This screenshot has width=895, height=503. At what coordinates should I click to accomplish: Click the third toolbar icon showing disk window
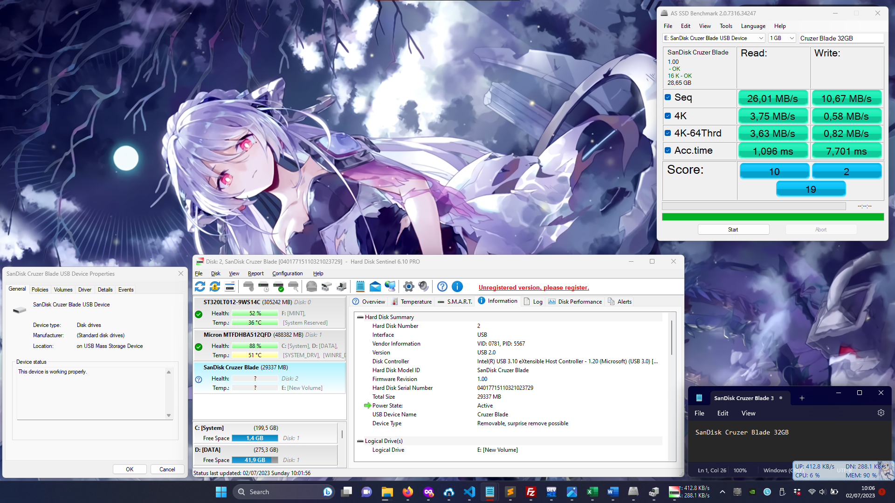point(230,286)
